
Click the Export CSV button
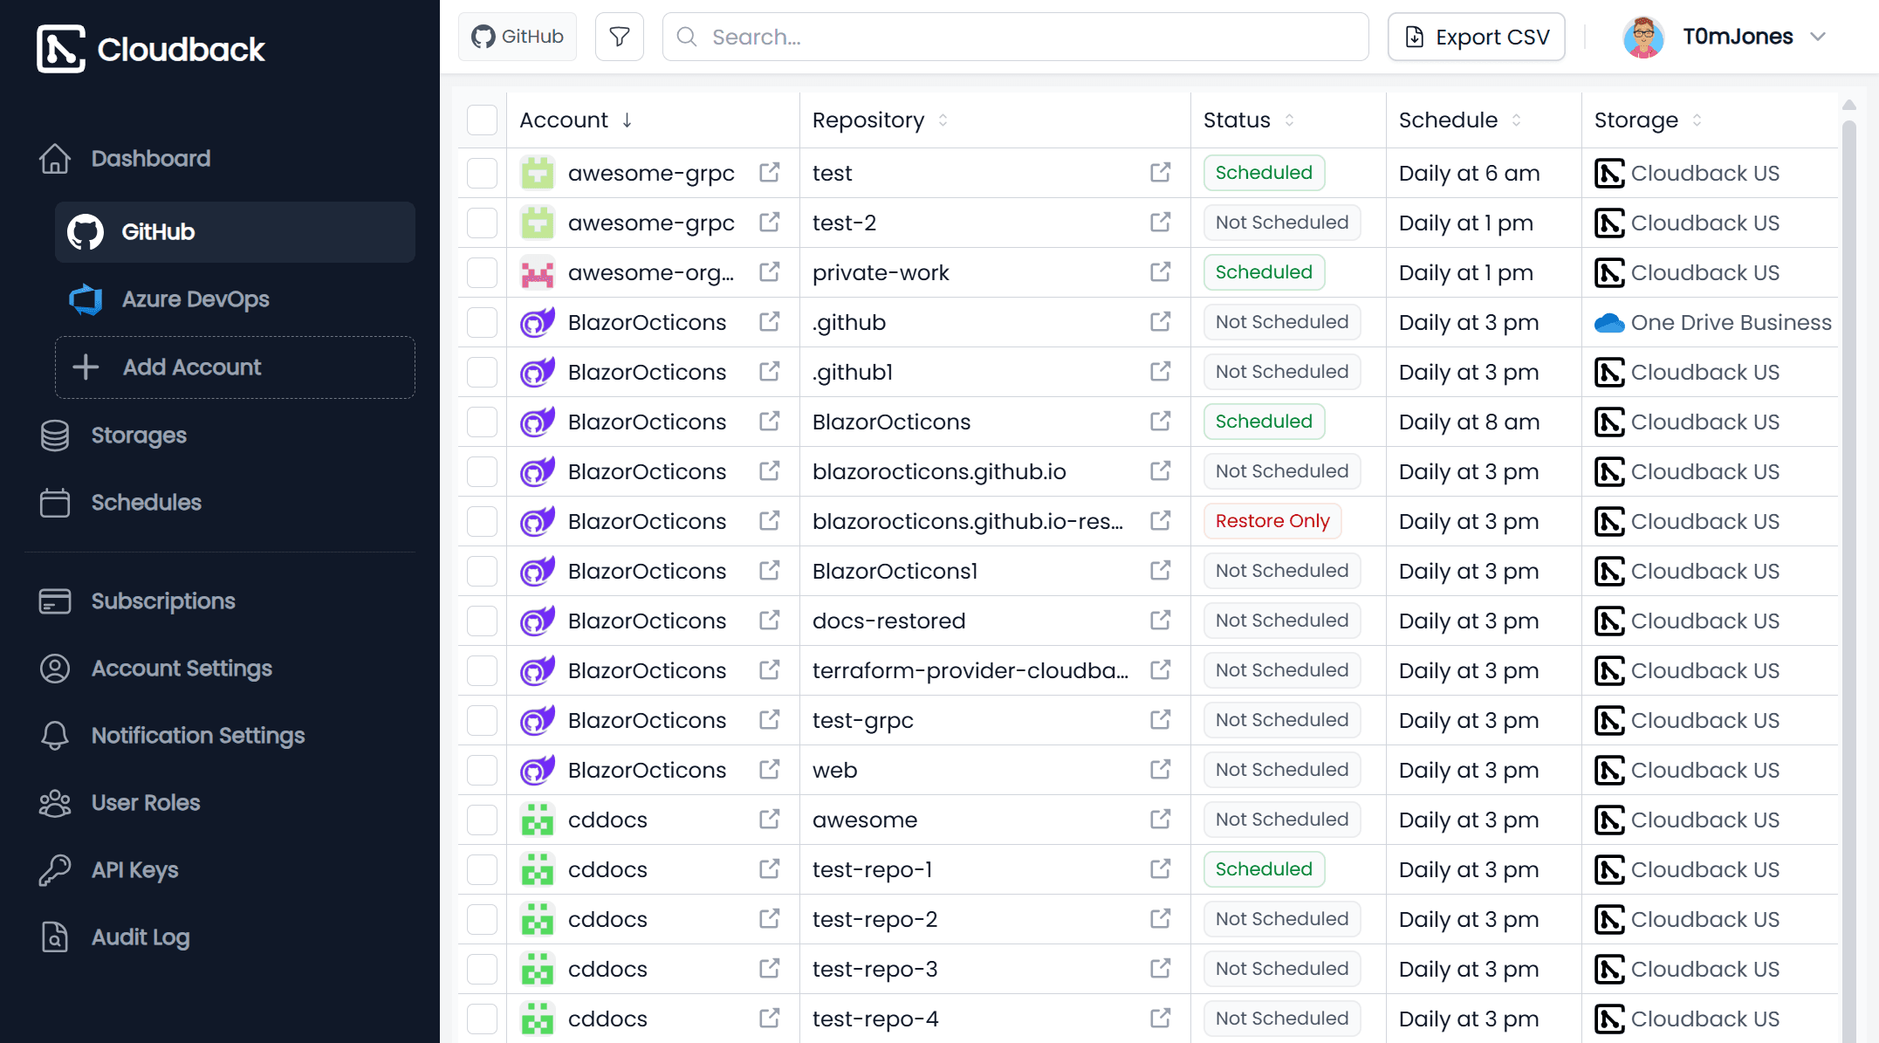pyautogui.click(x=1476, y=37)
